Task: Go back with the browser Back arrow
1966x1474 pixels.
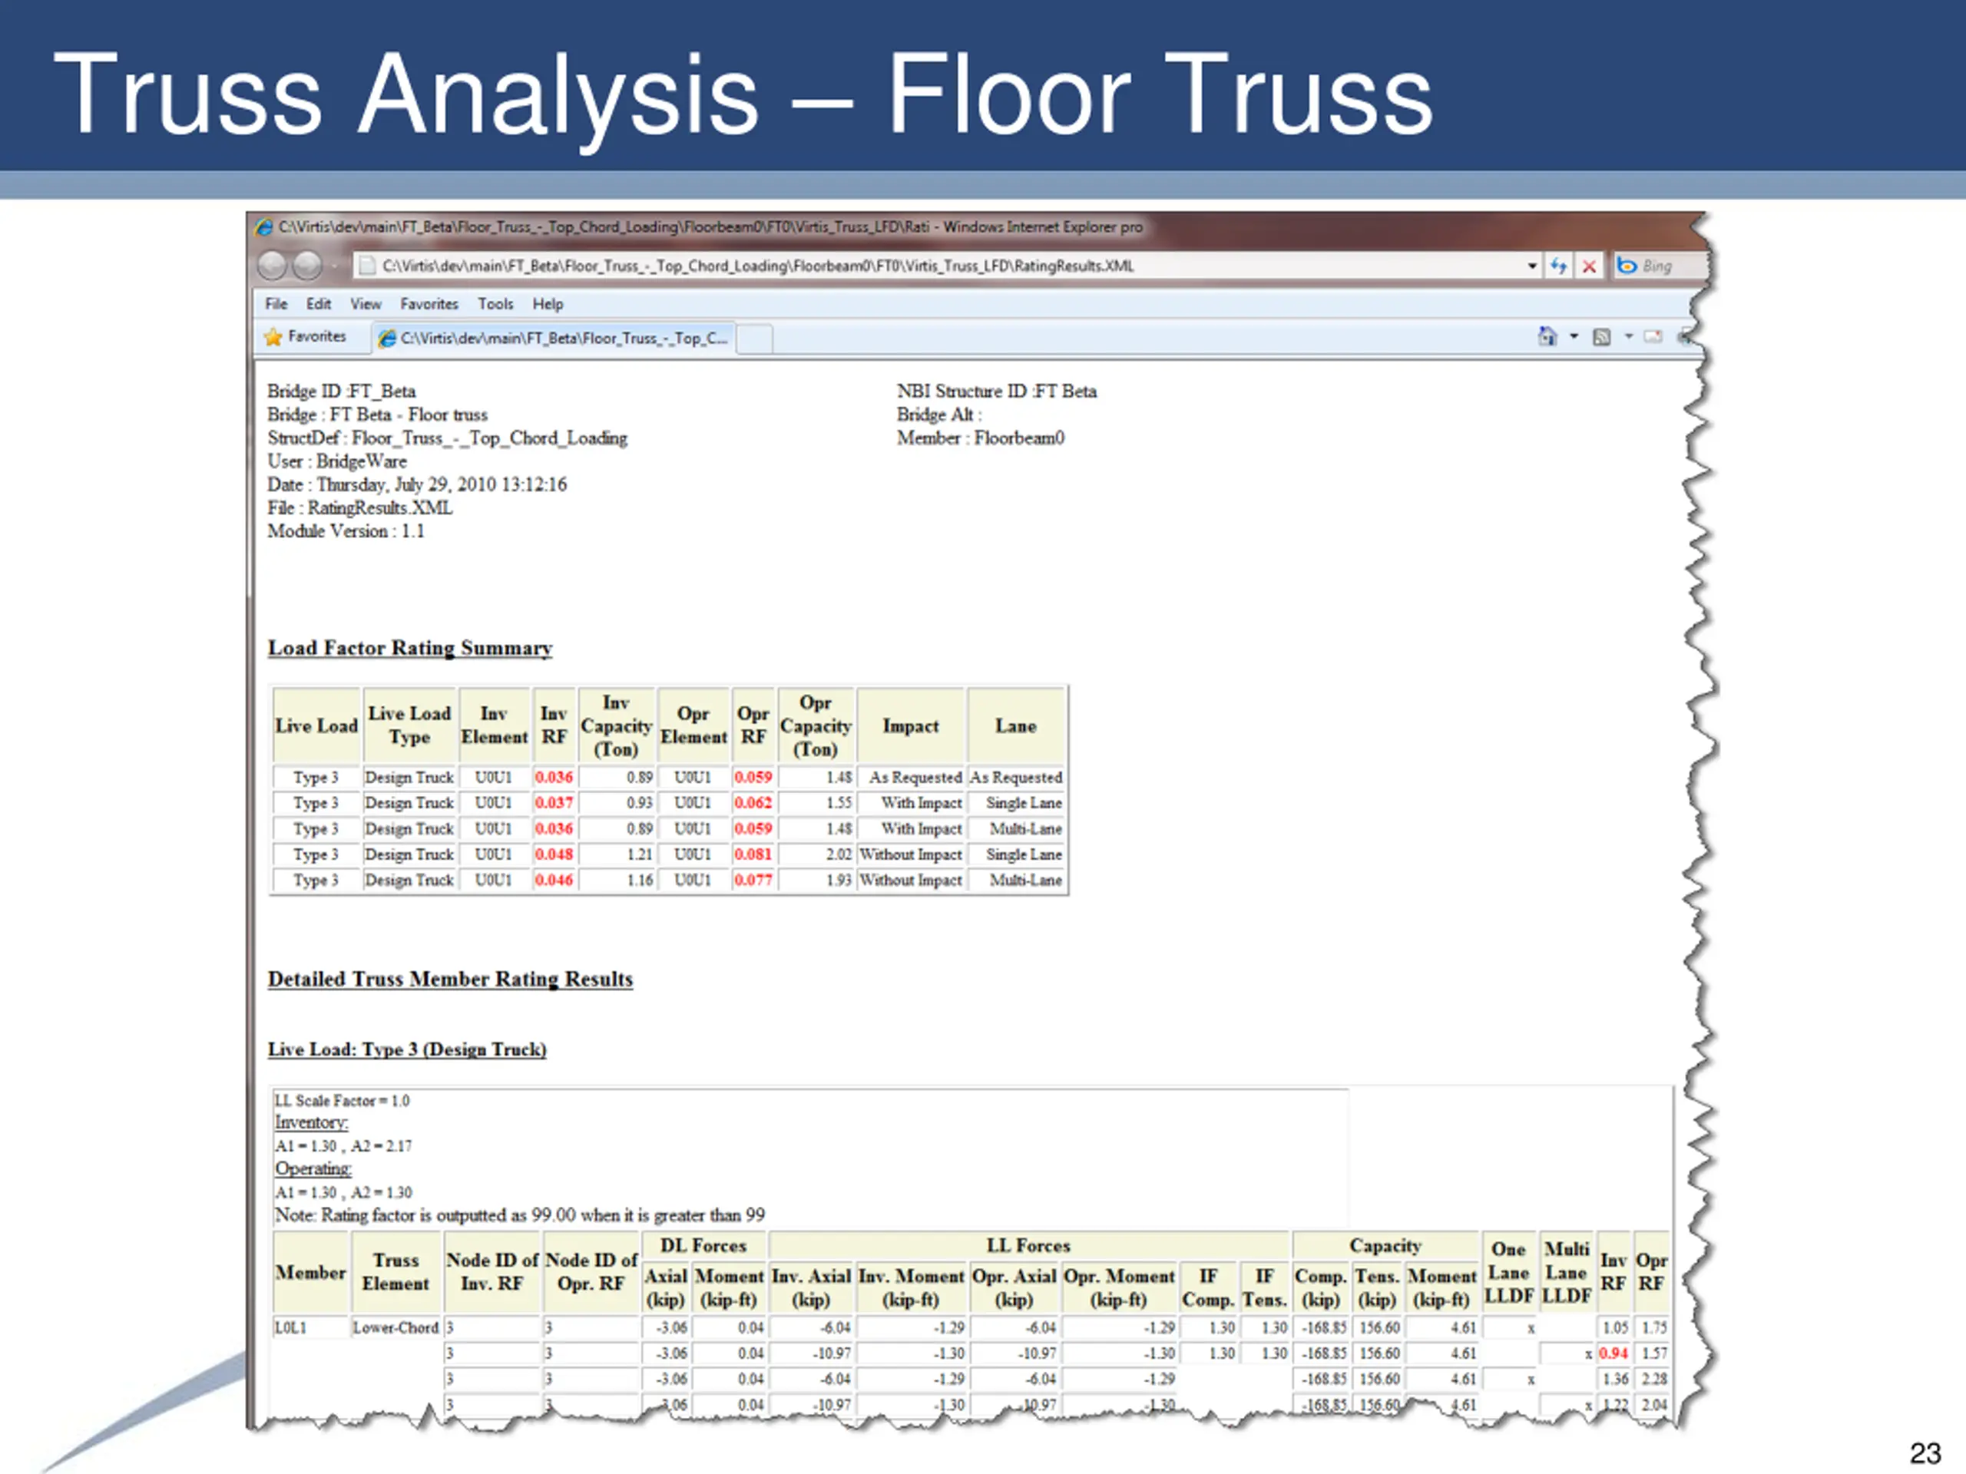Action: click(x=272, y=265)
